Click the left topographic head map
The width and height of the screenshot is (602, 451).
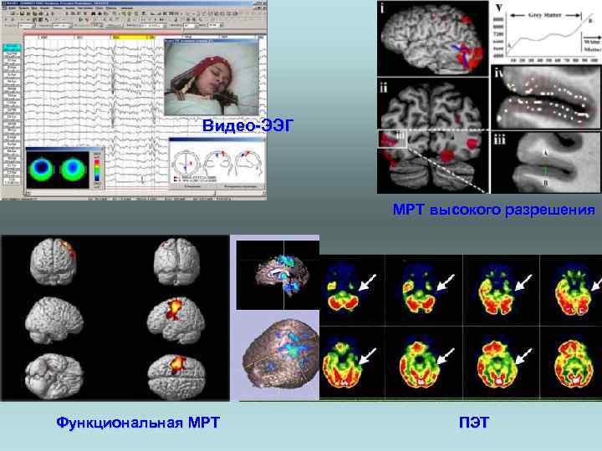pyautogui.click(x=42, y=168)
